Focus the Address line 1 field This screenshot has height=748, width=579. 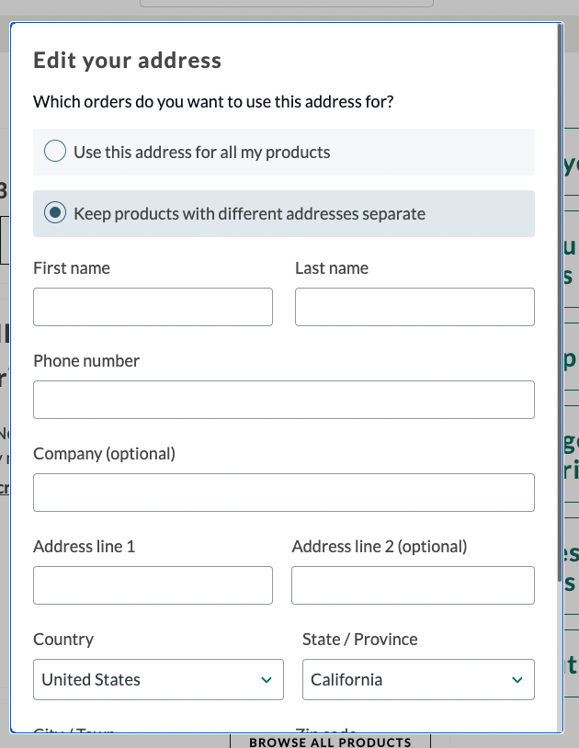point(153,585)
